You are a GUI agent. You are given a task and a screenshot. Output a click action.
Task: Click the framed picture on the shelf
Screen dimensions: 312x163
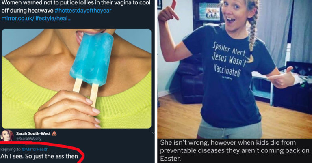click(x=210, y=11)
